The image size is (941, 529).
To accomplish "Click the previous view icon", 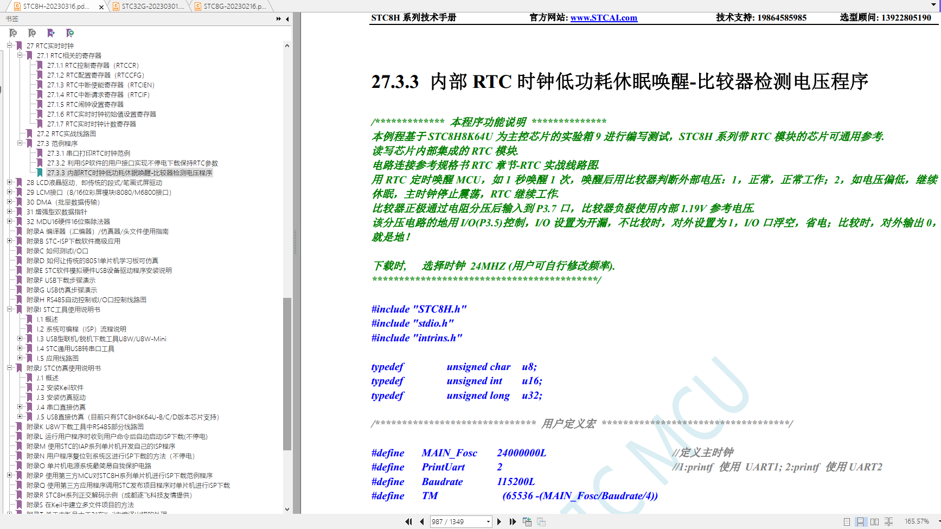I will click(x=527, y=521).
